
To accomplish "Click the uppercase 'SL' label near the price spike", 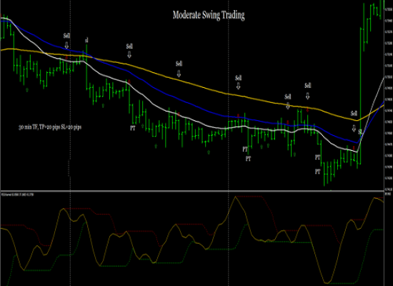I will (x=360, y=132).
